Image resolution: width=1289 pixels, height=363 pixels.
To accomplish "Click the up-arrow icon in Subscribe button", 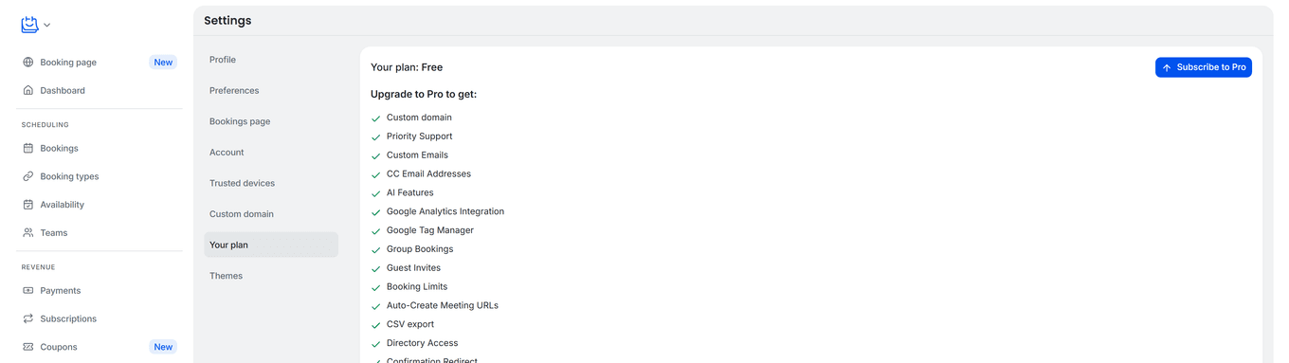I will point(1167,68).
